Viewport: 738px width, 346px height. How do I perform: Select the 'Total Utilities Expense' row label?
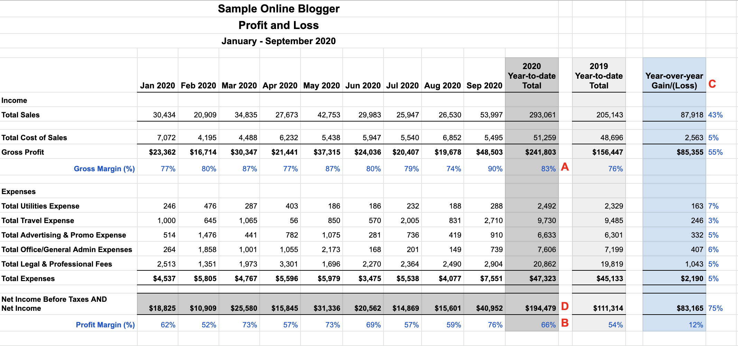coord(40,206)
